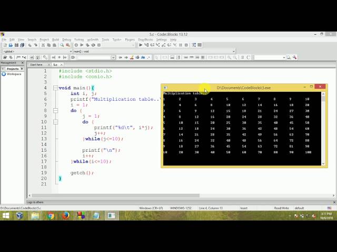Screen dimensions: 337x252
Task: Click the Open file toolbar icon
Action: (11, 45)
